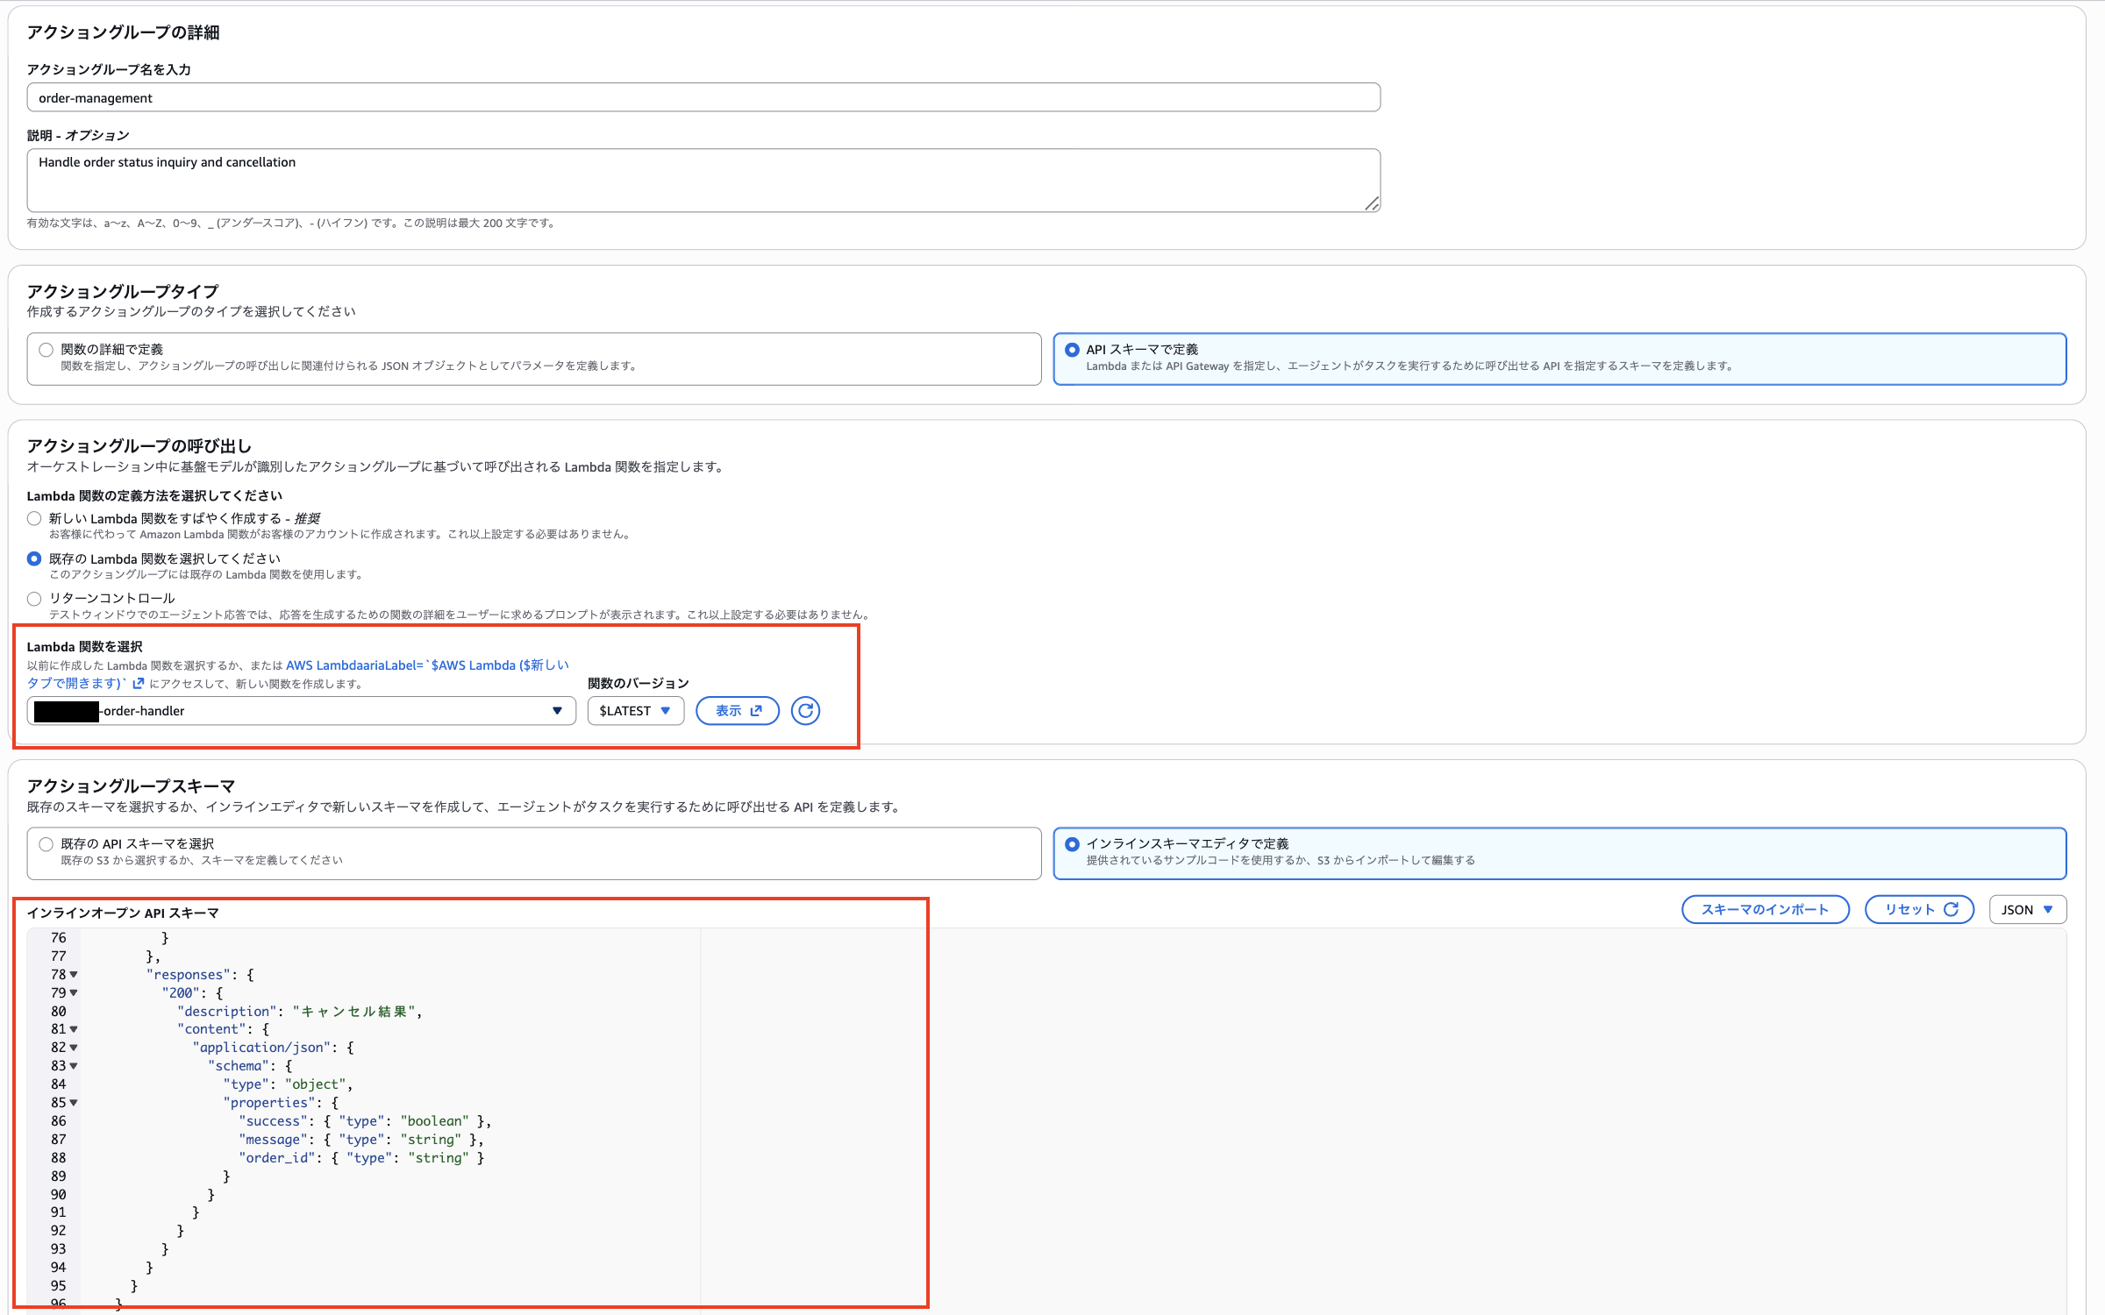2105x1315 pixels.
Task: Click the refresh icon inside the リセット button
Action: tap(1951, 909)
